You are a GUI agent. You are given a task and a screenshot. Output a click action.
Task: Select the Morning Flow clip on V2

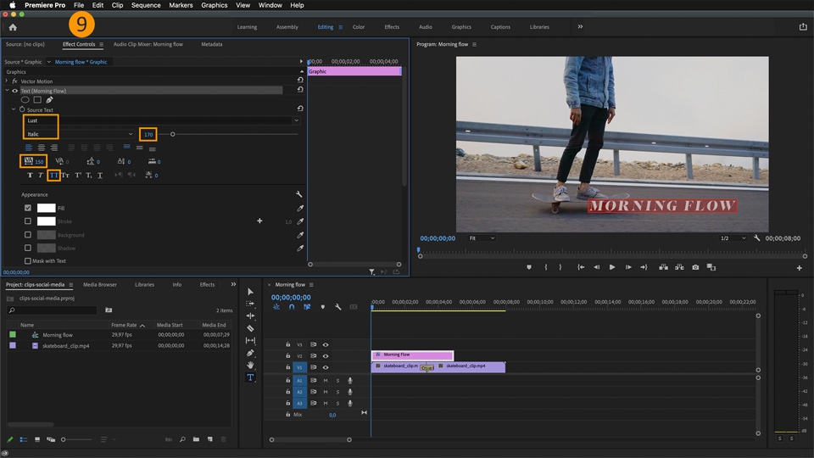point(412,355)
